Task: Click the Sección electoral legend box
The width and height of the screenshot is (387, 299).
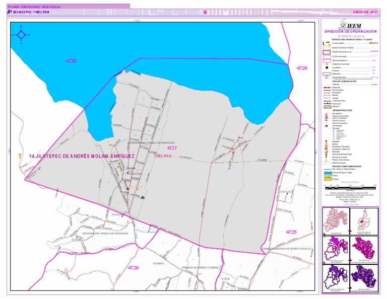Action: click(x=327, y=60)
